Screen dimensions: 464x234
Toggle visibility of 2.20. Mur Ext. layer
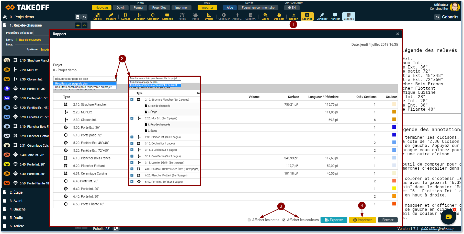[x=7, y=70]
